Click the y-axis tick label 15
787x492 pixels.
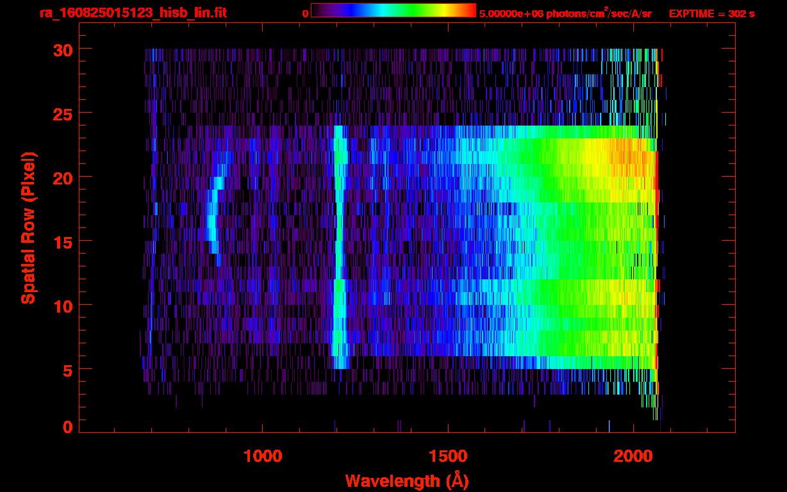[62, 242]
